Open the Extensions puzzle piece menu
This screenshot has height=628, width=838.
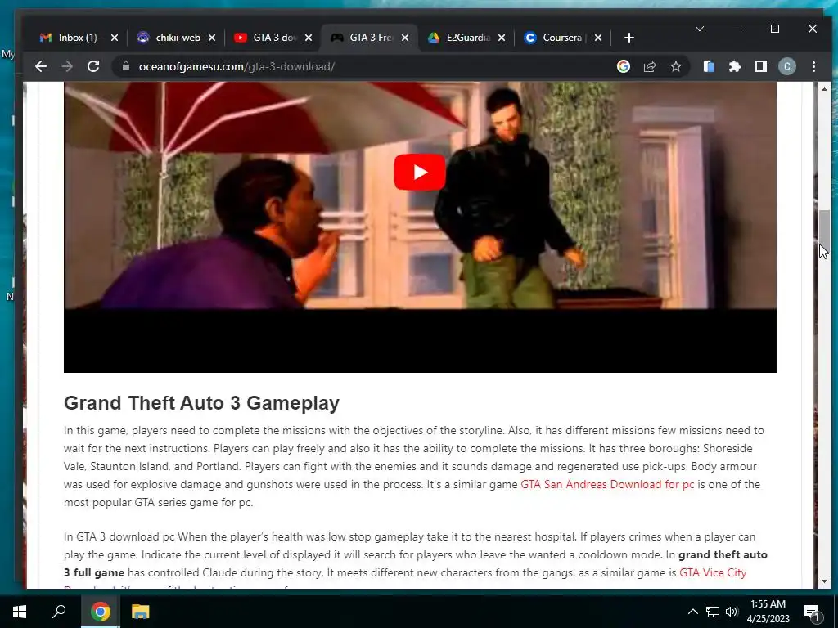[x=735, y=66]
